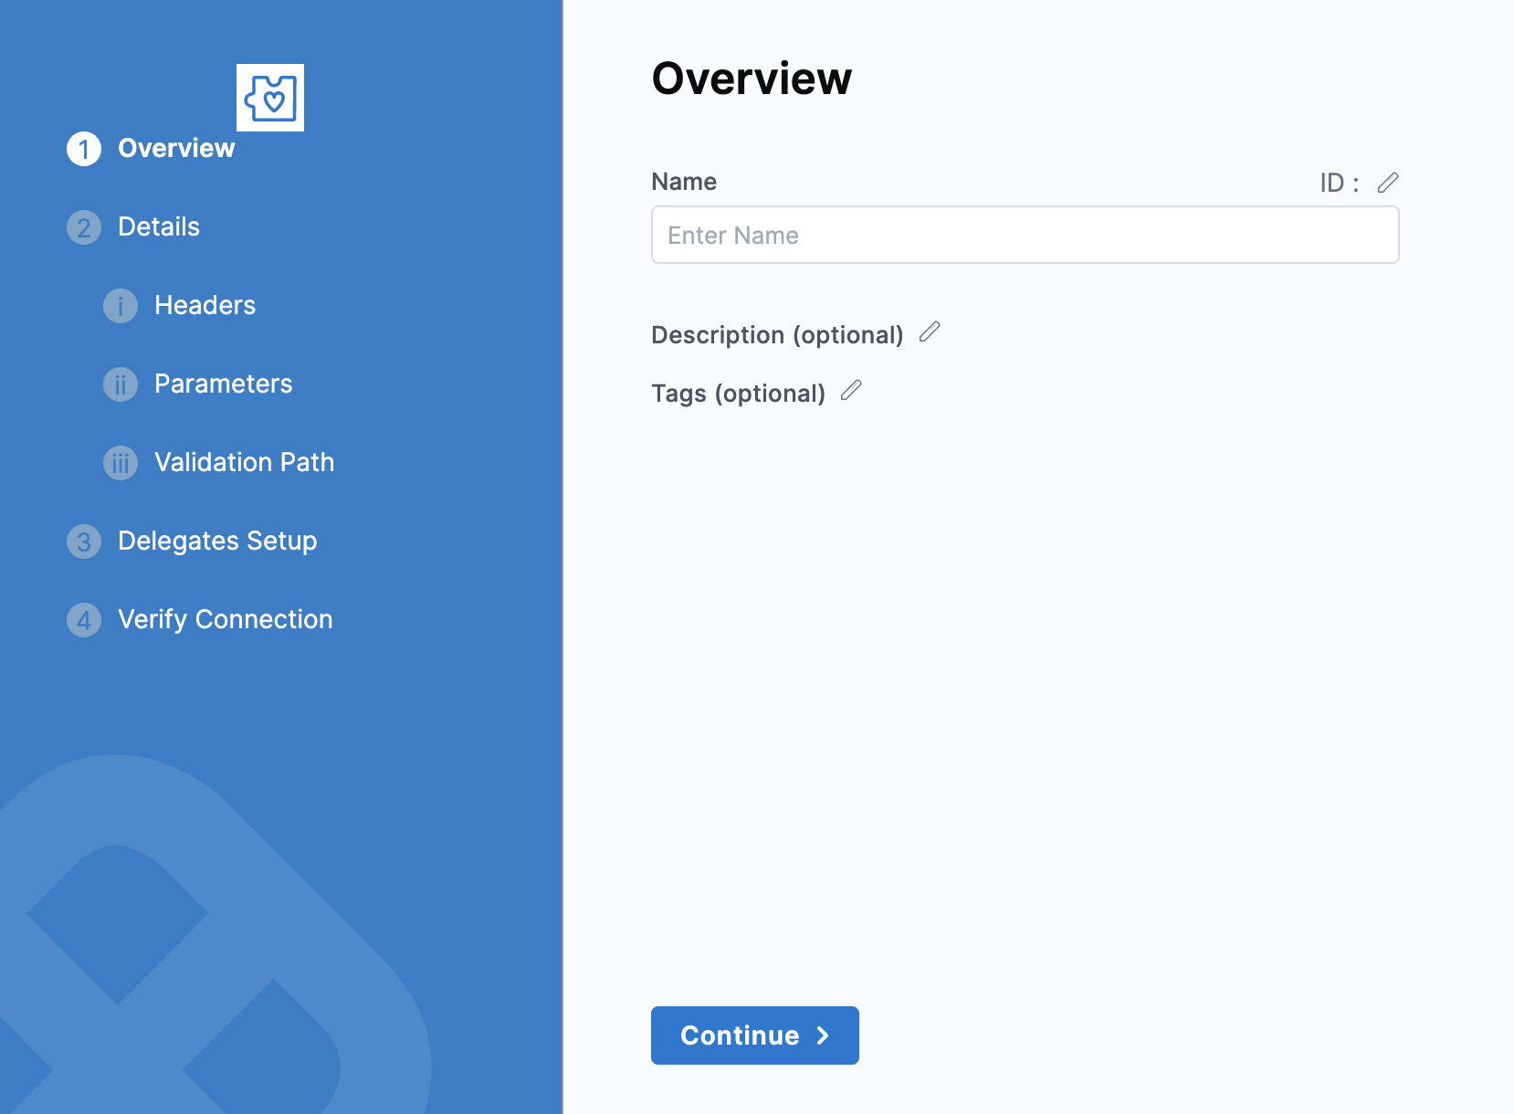Screen dimensions: 1514x1114
Task: Click the step 4 number circle
Action: tap(84, 620)
